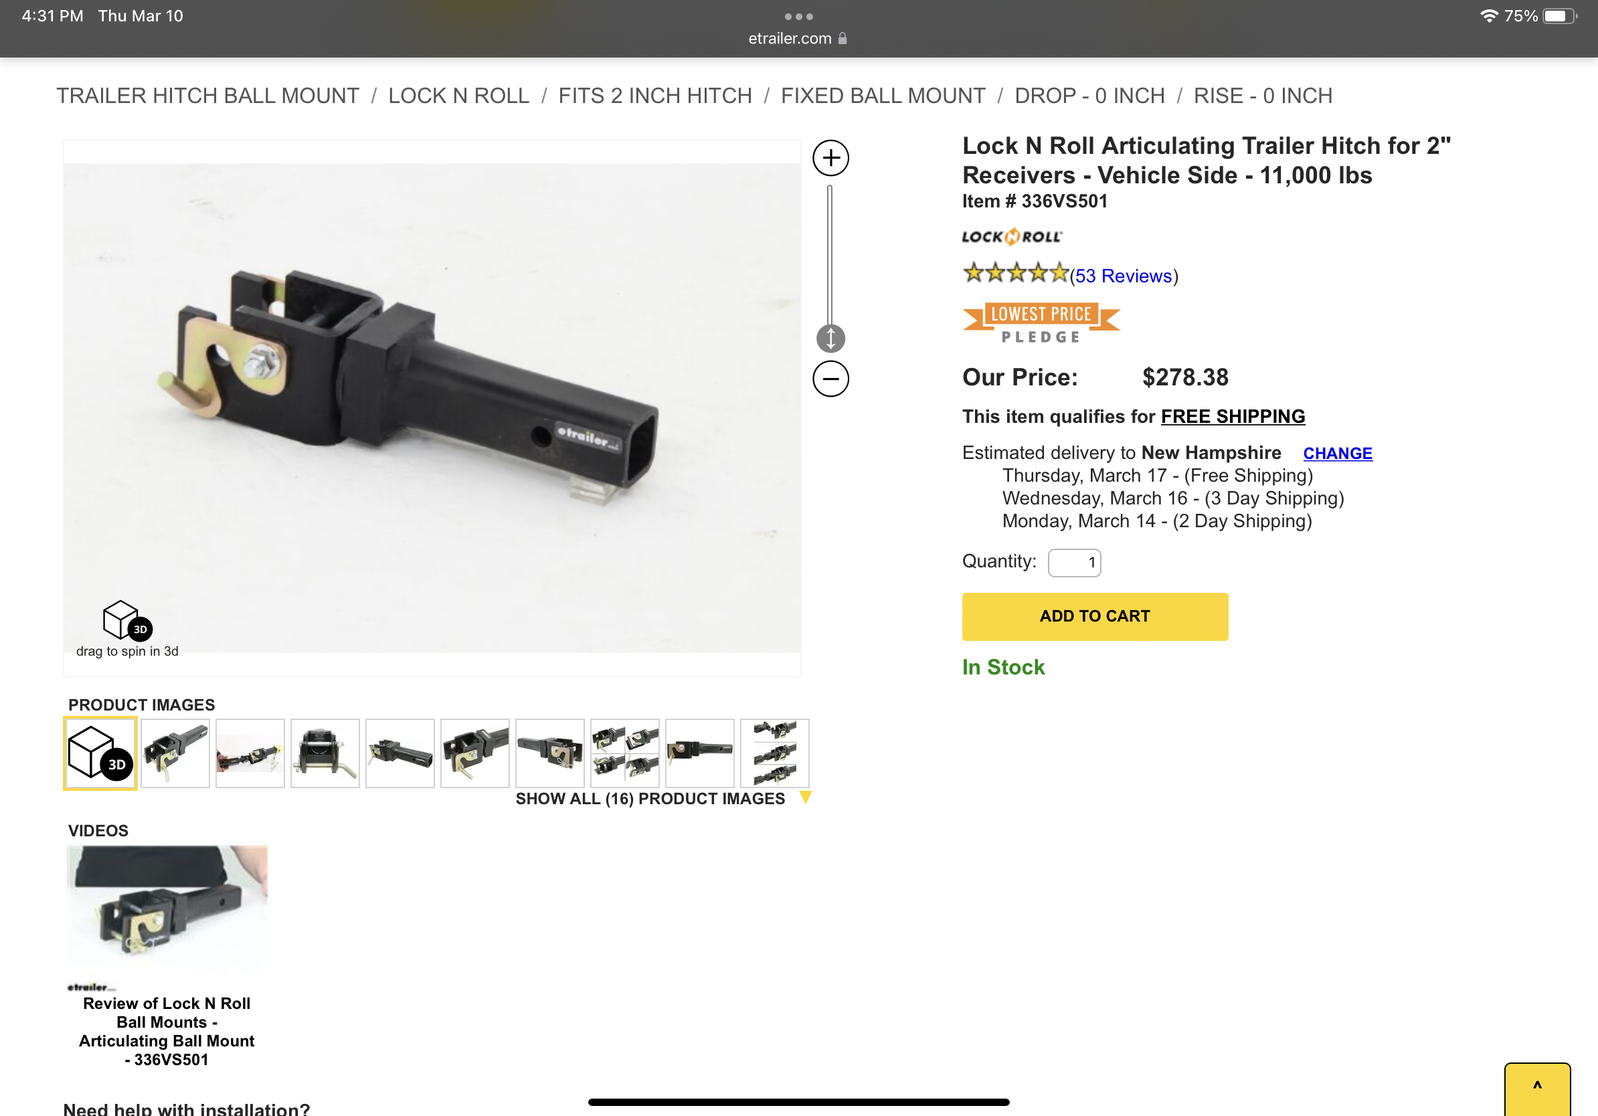Click the FREE SHIPPING link

pyautogui.click(x=1233, y=416)
